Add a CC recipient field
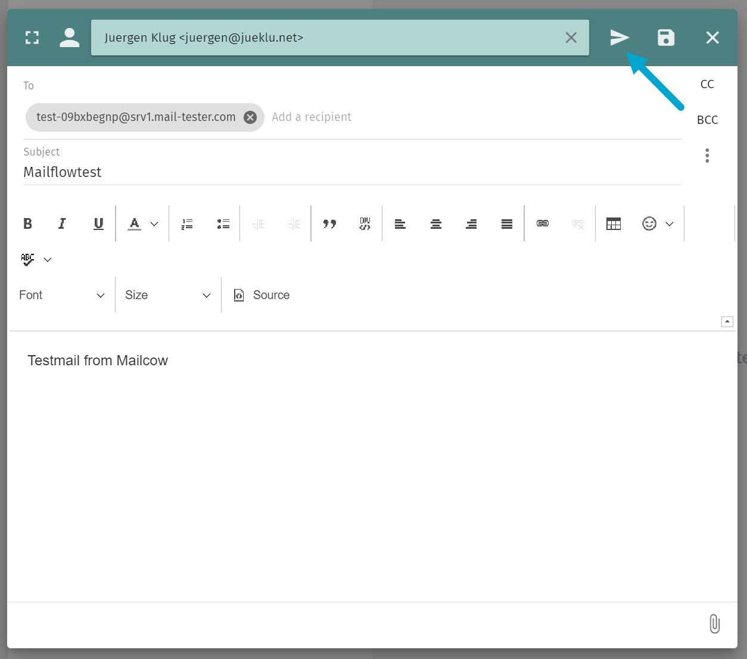This screenshot has width=747, height=659. (x=707, y=84)
